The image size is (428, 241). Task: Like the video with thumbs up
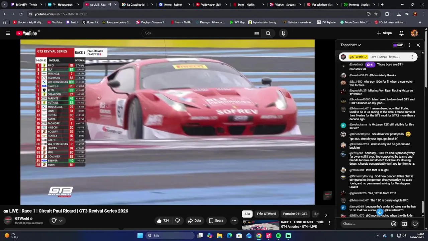pyautogui.click(x=163, y=221)
